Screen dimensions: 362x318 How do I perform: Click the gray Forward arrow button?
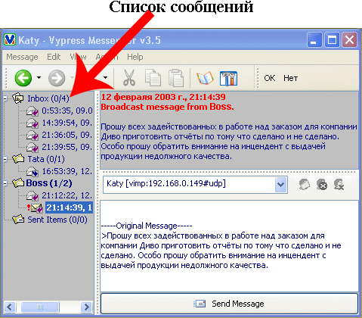tap(57, 78)
